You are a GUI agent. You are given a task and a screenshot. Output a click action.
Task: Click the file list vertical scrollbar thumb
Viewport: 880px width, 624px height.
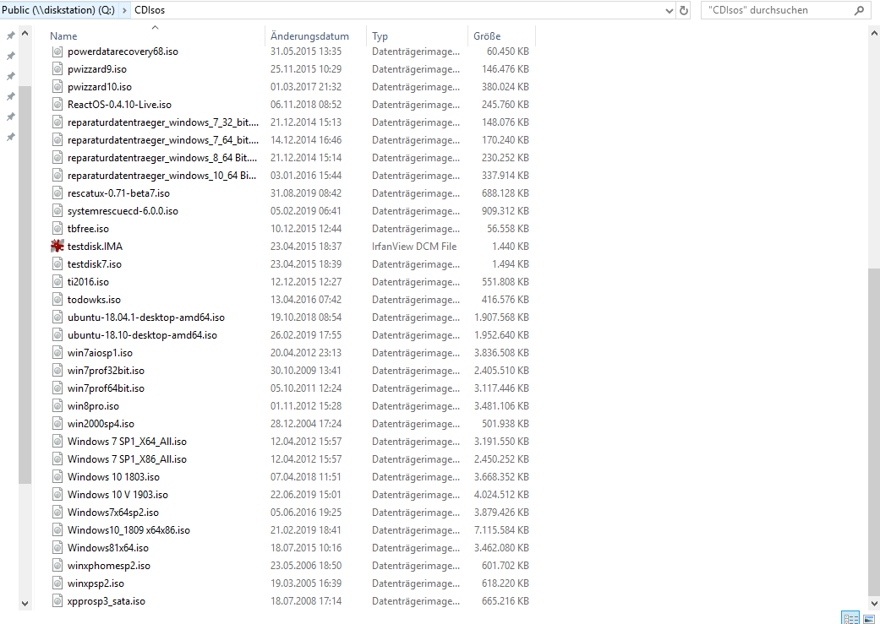tap(874, 431)
